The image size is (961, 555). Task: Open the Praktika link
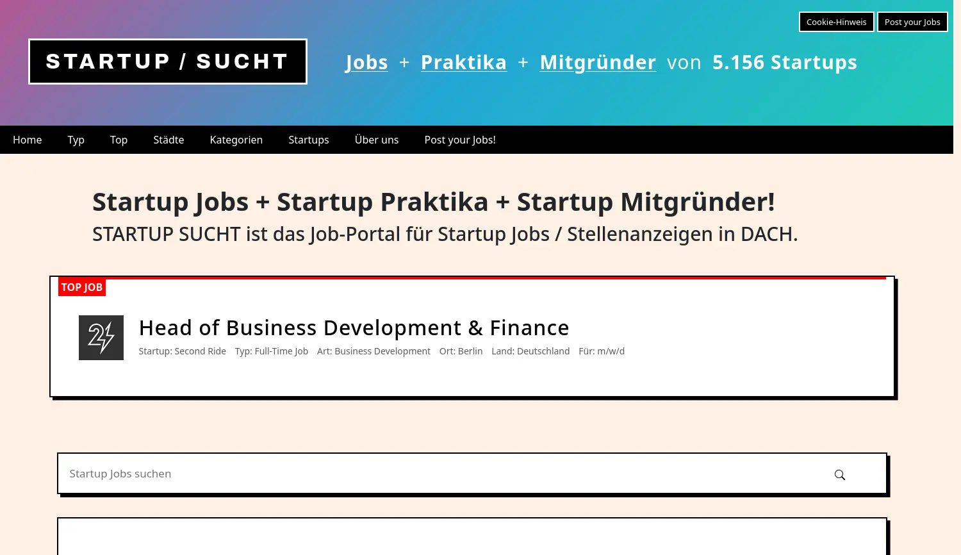tap(463, 62)
